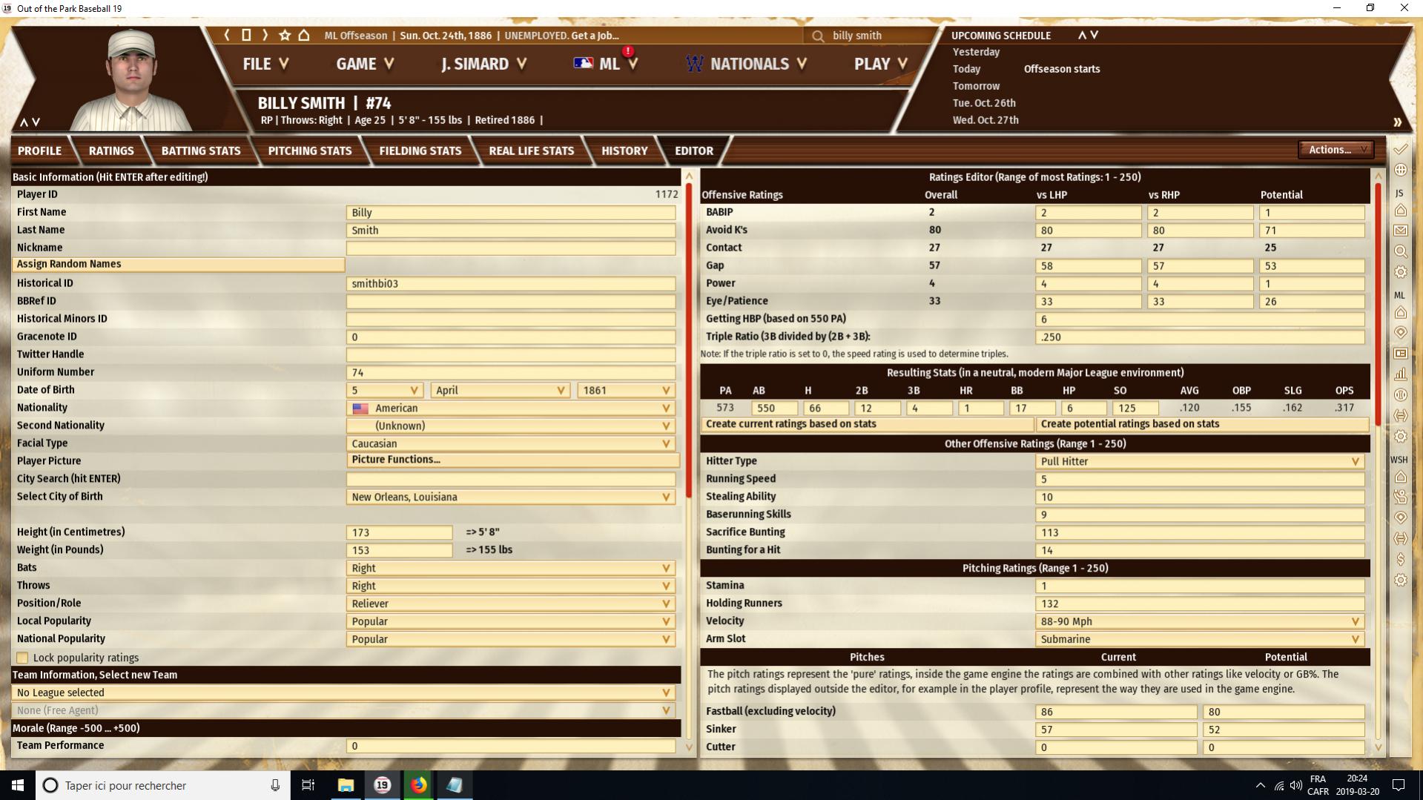Click Assign Random Names button
Image resolution: width=1423 pixels, height=800 pixels.
point(179,264)
